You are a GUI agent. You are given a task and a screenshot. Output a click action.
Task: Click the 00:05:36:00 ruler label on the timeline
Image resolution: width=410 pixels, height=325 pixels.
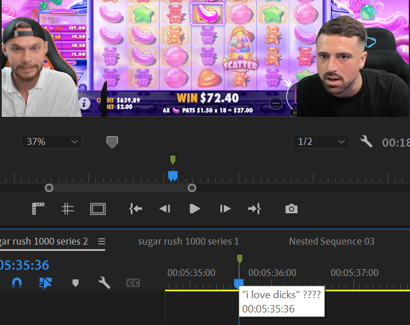(x=272, y=273)
